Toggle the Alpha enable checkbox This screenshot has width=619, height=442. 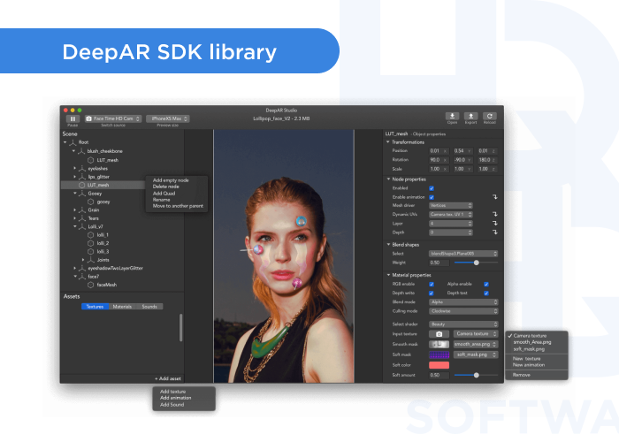pyautogui.click(x=486, y=284)
